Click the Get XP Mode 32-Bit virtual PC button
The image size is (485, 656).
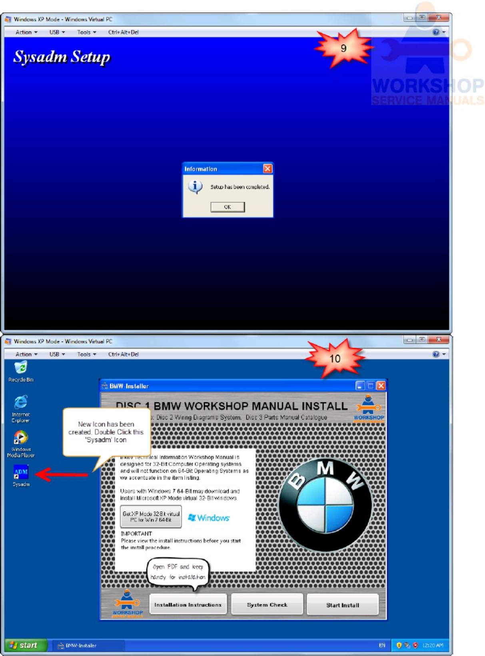151,516
